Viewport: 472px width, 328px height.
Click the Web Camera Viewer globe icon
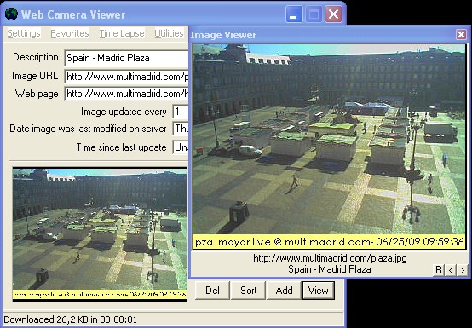pyautogui.click(x=11, y=14)
